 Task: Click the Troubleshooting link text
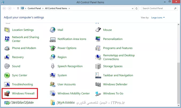[22, 84]
